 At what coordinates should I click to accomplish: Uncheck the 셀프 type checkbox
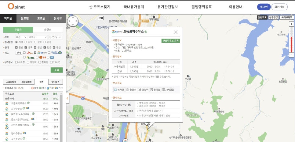coord(26,47)
